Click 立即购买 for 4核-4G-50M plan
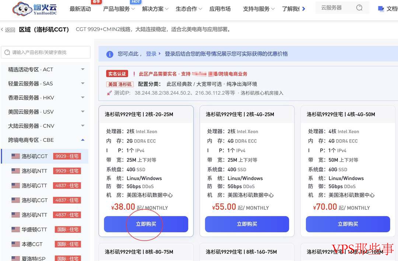 (348, 224)
